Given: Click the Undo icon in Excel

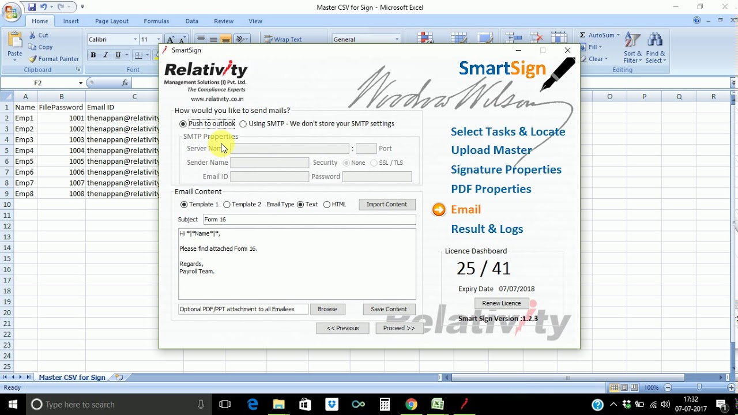Looking at the screenshot, I should point(43,7).
